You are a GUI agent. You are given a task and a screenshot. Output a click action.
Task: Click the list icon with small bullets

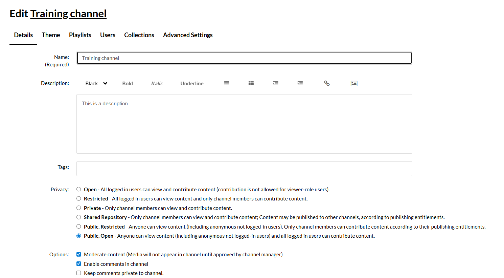227,83
